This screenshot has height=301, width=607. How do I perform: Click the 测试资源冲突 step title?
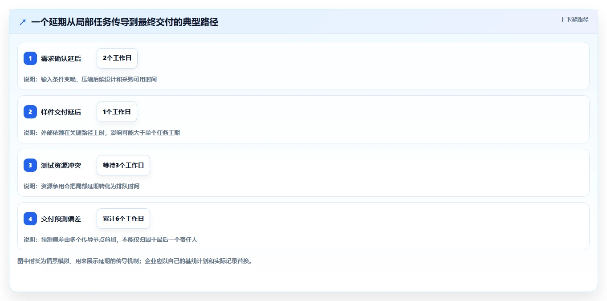coord(61,165)
